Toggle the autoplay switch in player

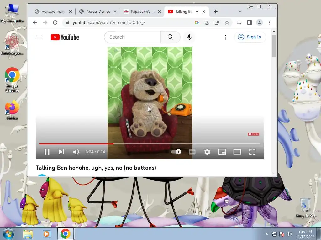176,152
